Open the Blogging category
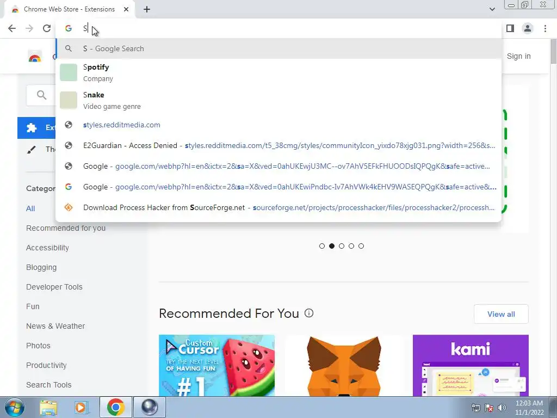Image resolution: width=557 pixels, height=418 pixels. click(41, 267)
